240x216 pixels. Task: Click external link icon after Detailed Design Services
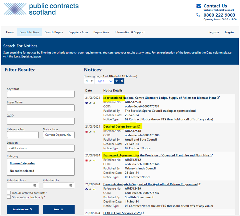pyautogui.click(x=139, y=126)
